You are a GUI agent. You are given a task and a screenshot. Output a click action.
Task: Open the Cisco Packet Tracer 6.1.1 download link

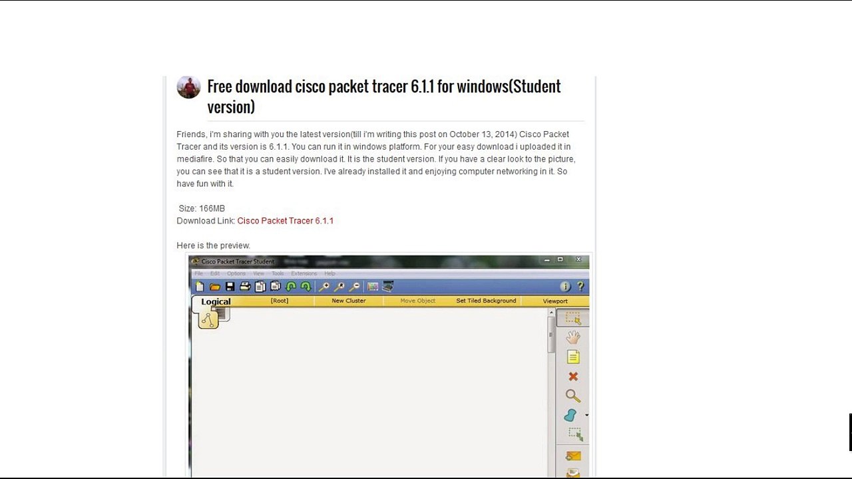pyautogui.click(x=286, y=221)
